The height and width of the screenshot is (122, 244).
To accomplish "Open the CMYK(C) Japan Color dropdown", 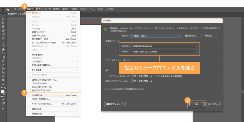I will (165, 52).
